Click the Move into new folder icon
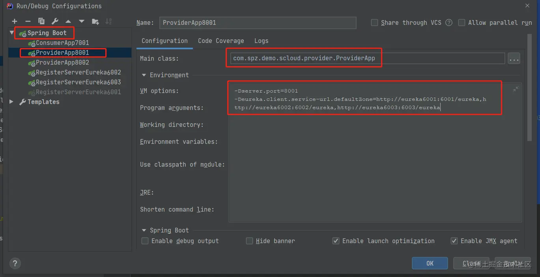Image resolution: width=540 pixels, height=277 pixels. [95, 21]
